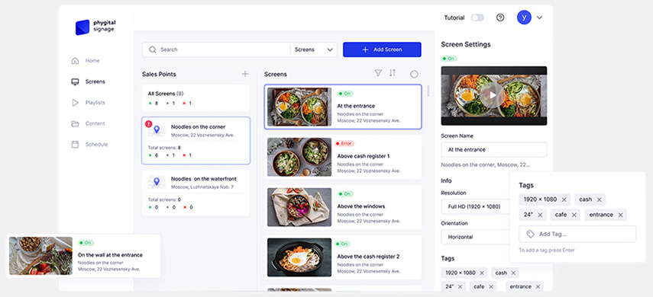This screenshot has height=297, width=653.
Task: Open the screens filter funnel icon
Action: click(378, 73)
